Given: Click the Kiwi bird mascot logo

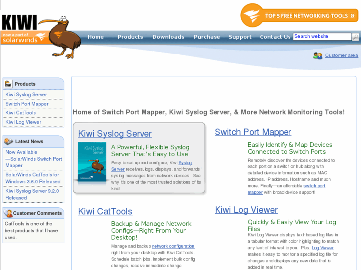Looking at the screenshot, I should pyautogui.click(x=61, y=37).
